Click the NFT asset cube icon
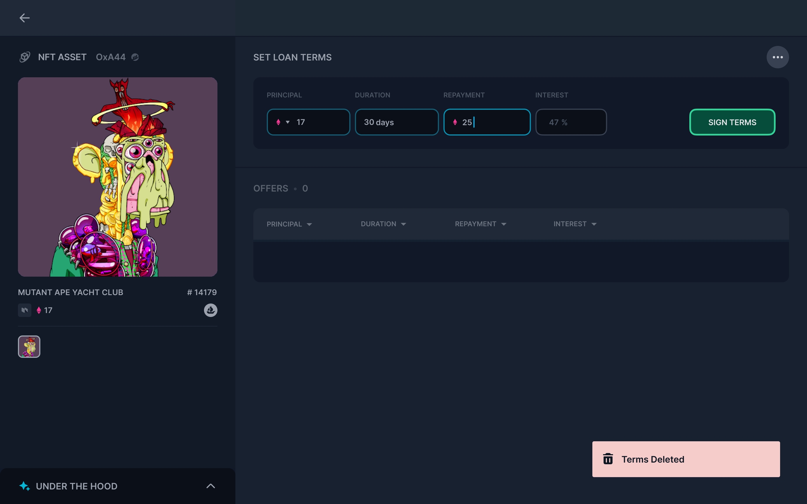Image resolution: width=807 pixels, height=504 pixels. tap(25, 57)
